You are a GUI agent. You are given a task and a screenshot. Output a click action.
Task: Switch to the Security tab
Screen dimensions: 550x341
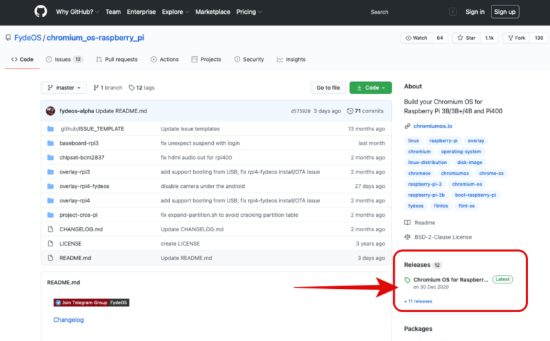pyautogui.click(x=249, y=60)
